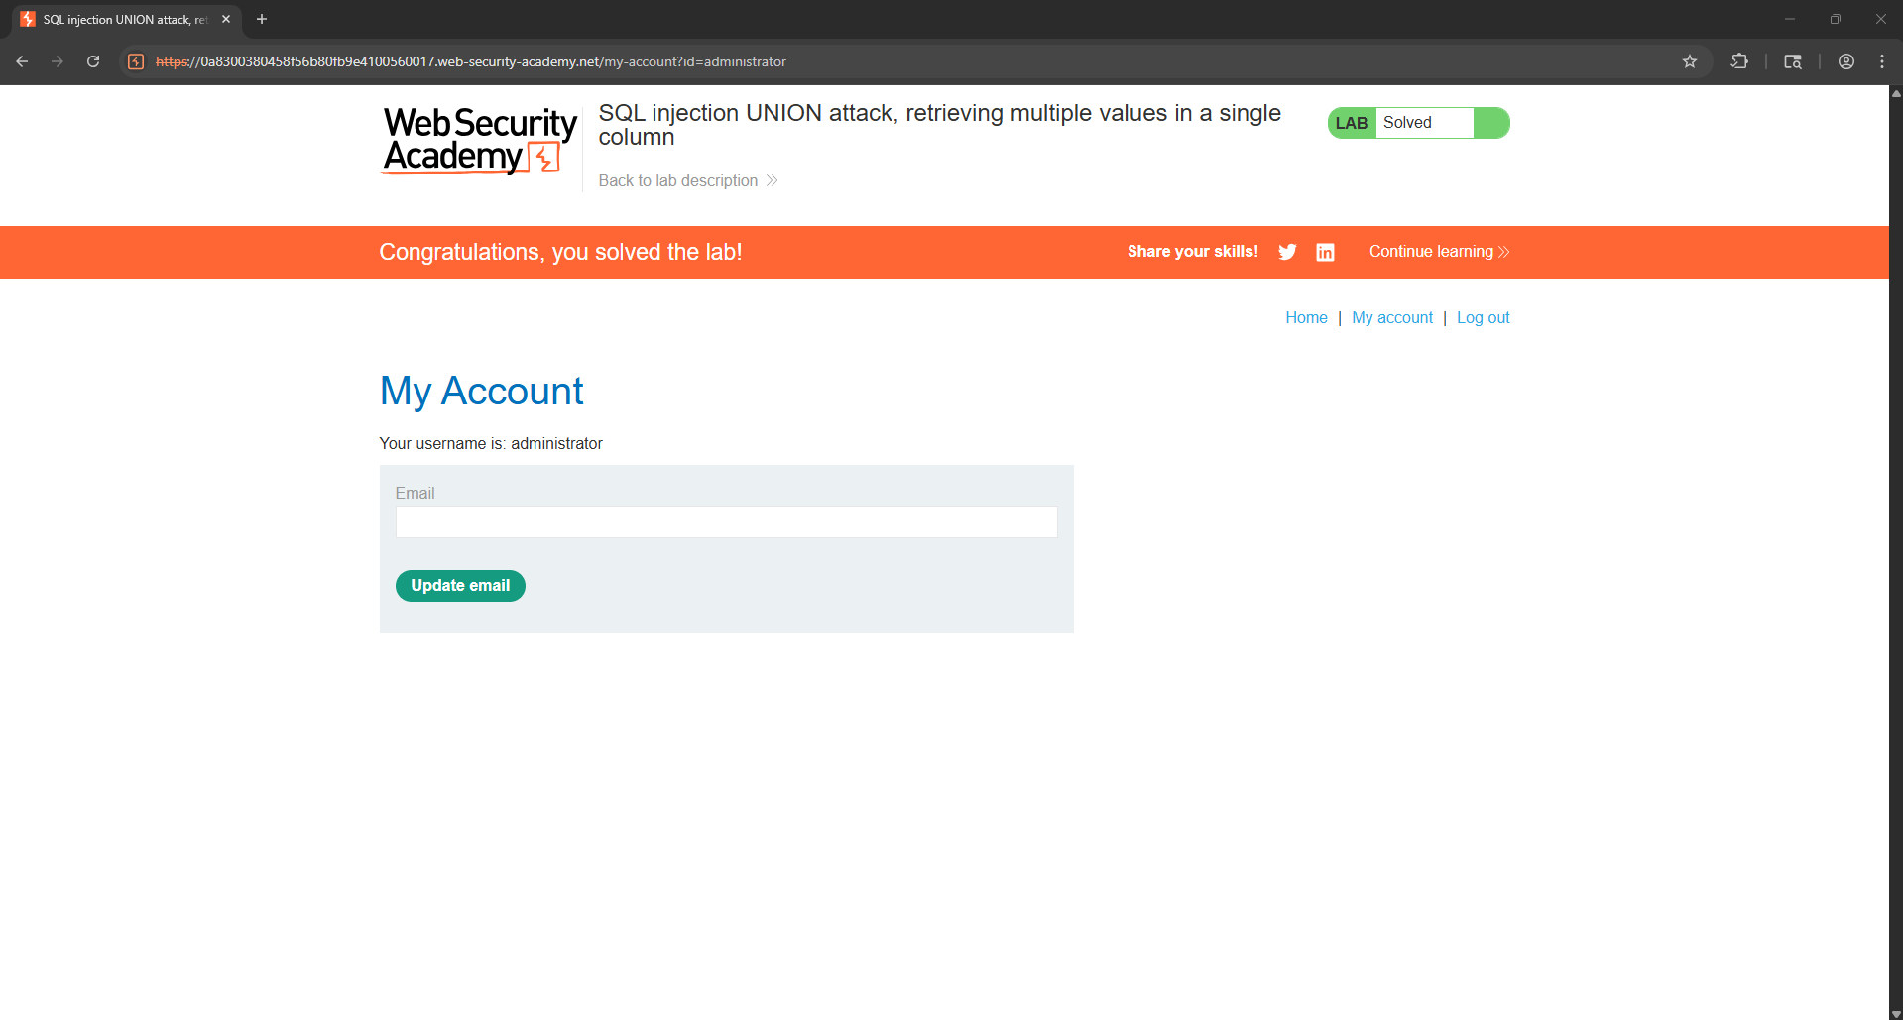
Task: Bookmark this page with star icon
Action: tap(1690, 61)
